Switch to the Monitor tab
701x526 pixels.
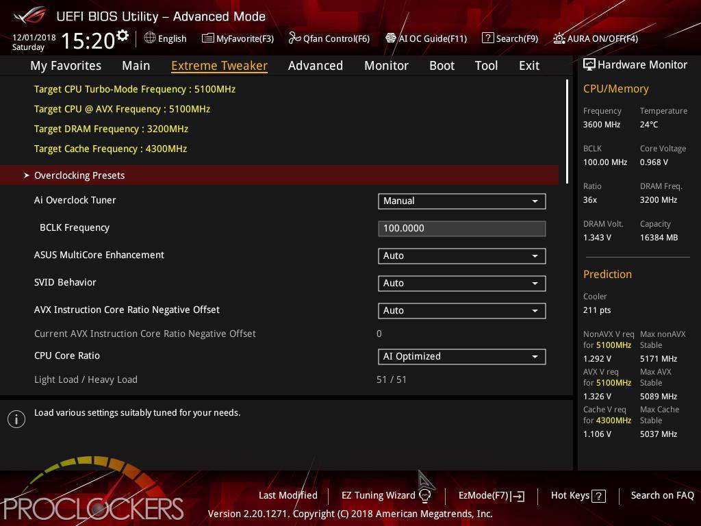(386, 66)
